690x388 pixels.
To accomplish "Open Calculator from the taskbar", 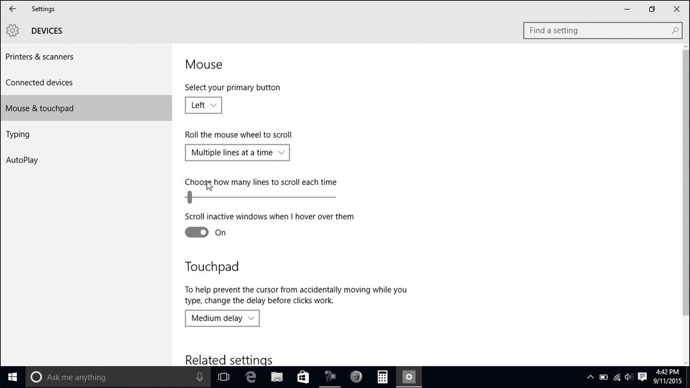I will tap(382, 376).
